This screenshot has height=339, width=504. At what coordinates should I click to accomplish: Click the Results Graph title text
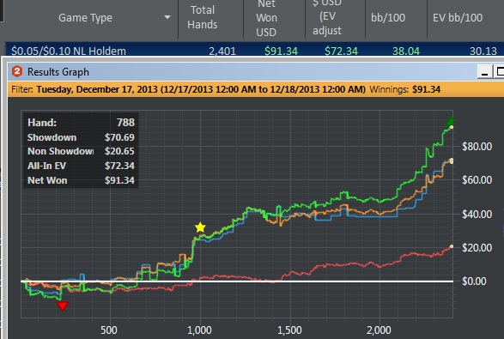58,72
